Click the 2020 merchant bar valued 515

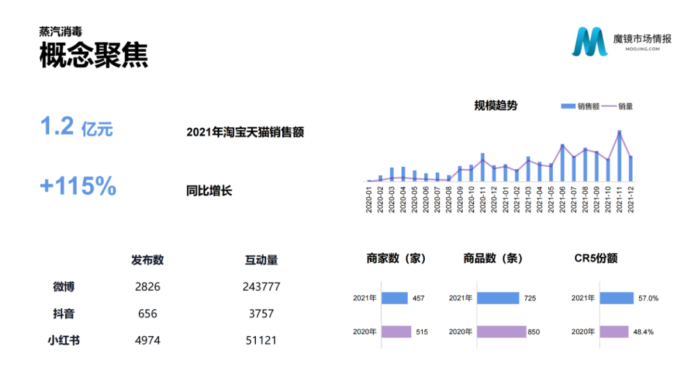[396, 332]
